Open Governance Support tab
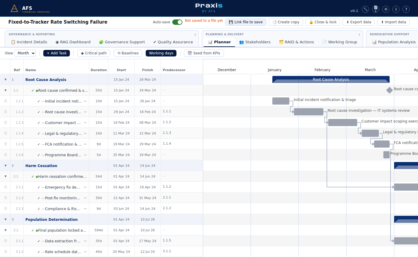This screenshot has width=418, height=257. tap(122, 42)
